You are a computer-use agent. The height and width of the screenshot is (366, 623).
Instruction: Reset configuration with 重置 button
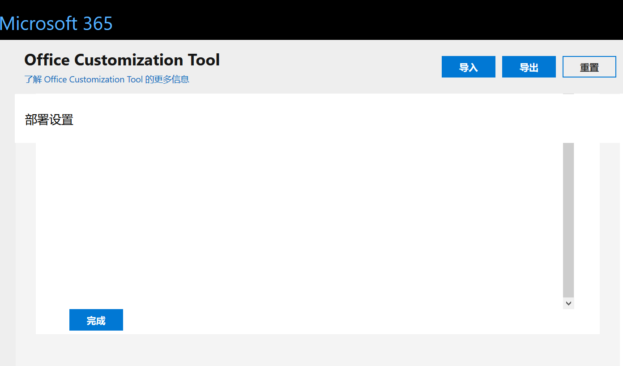[589, 67]
